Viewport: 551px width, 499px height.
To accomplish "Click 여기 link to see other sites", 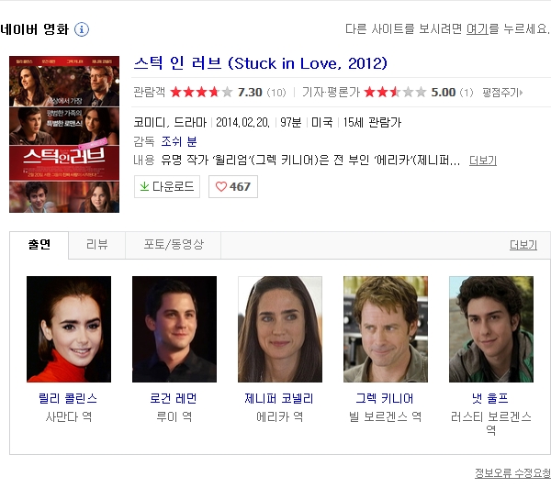I will point(478,29).
